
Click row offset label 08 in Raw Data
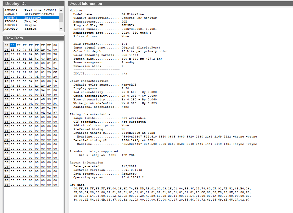(7, 50)
